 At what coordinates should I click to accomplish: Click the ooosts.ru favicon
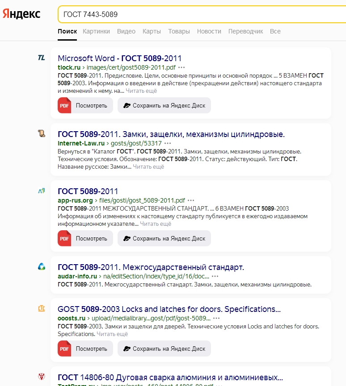tap(42, 308)
